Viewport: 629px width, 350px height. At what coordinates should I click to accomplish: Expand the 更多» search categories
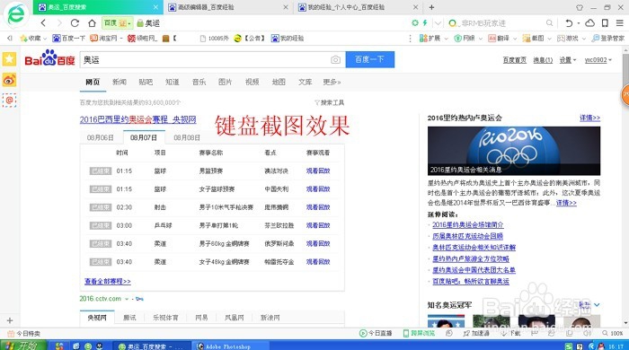point(332,82)
